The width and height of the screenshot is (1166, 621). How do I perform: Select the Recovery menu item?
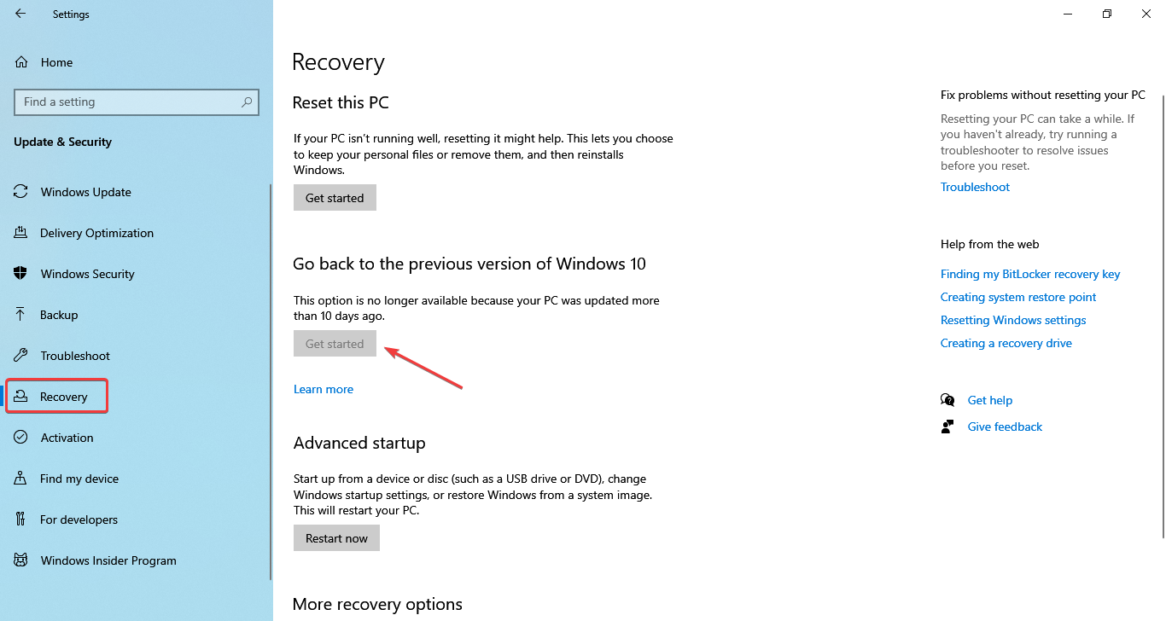(63, 397)
